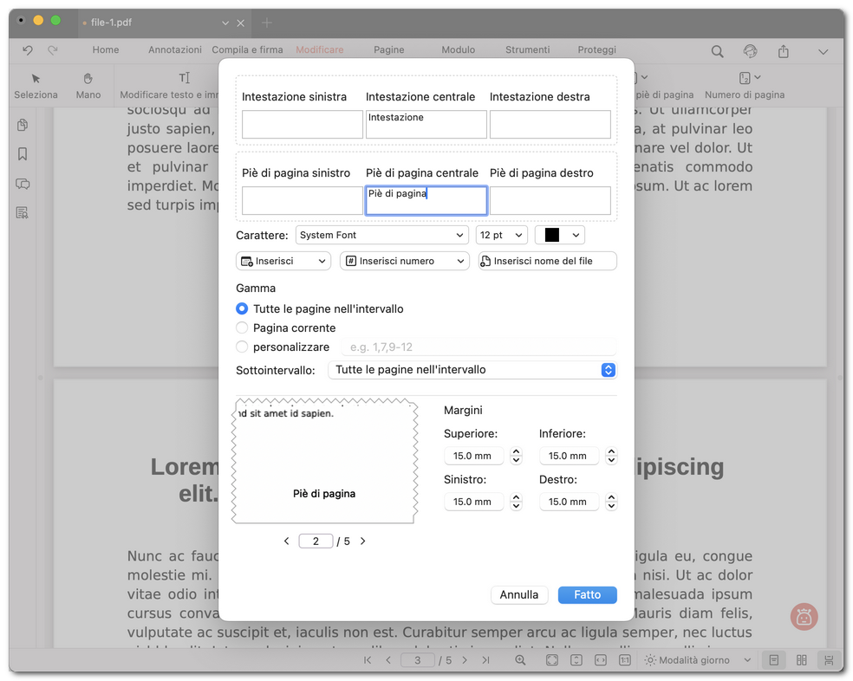Click the zoom in icon in the bottom bar
The image size is (853, 681).
click(520, 660)
